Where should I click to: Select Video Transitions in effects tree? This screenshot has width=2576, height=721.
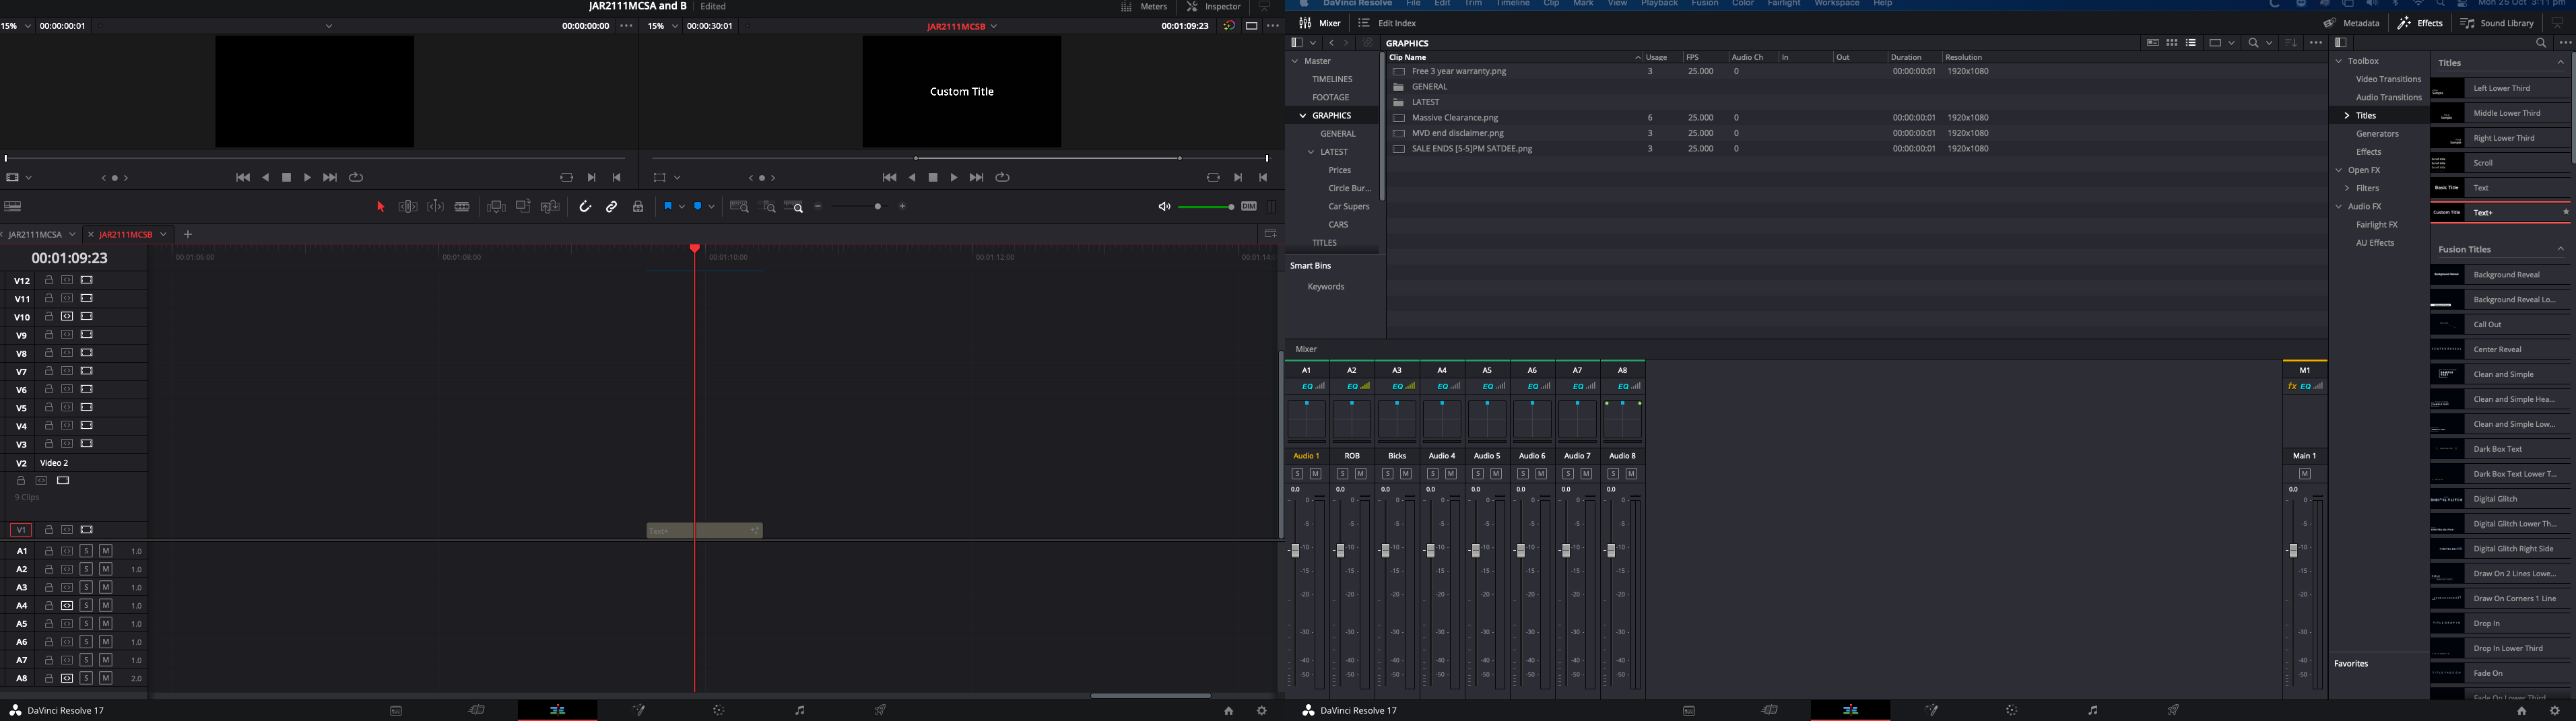coord(2388,79)
